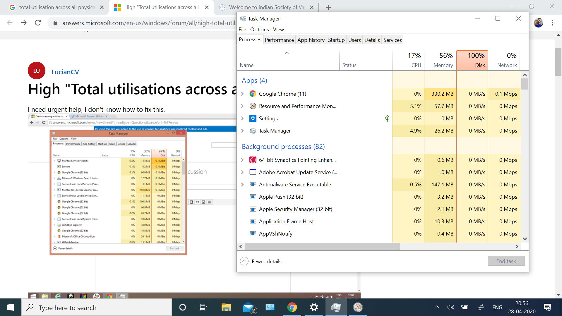
Task: Click the Adobe Acrobat Update Service icon
Action: [x=253, y=172]
